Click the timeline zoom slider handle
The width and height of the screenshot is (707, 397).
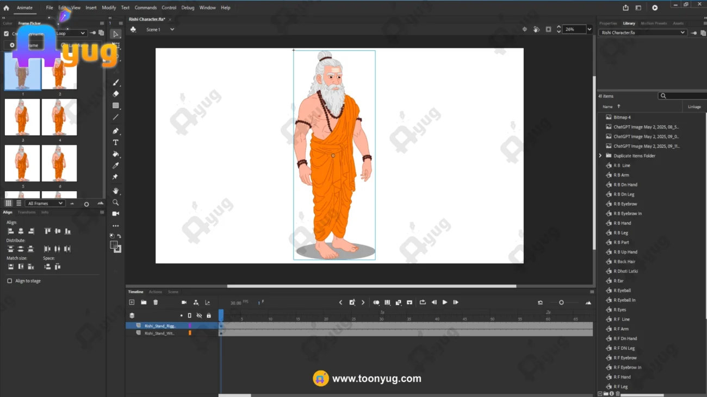561,303
